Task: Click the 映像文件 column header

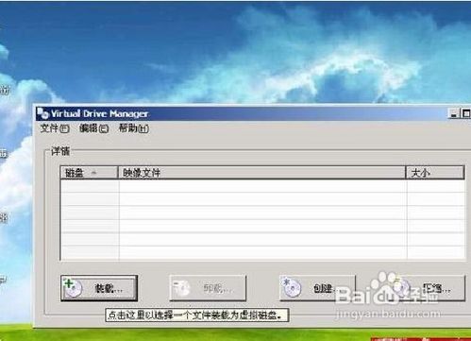Action: click(x=261, y=173)
